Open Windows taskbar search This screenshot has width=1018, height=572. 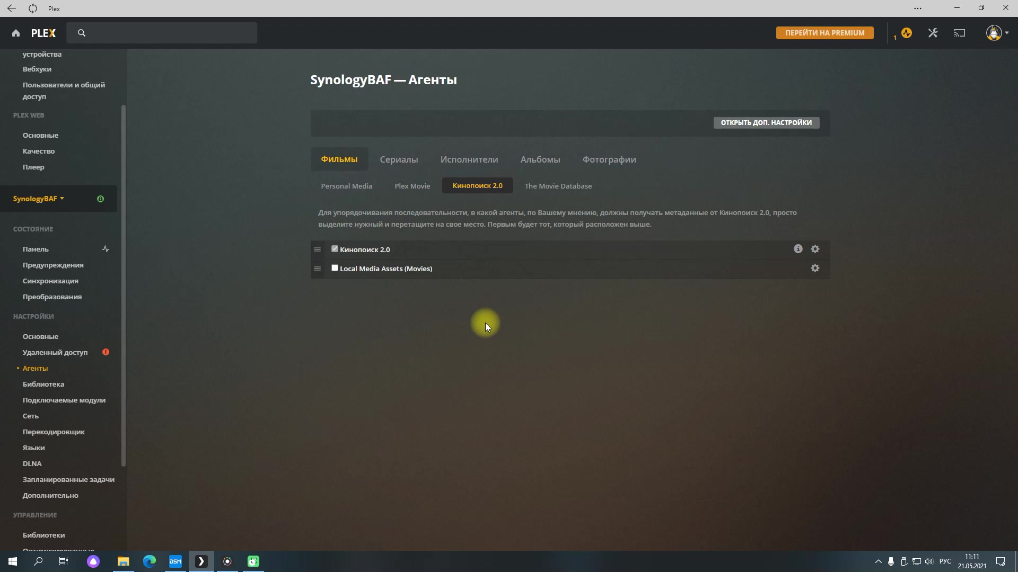pyautogui.click(x=38, y=561)
